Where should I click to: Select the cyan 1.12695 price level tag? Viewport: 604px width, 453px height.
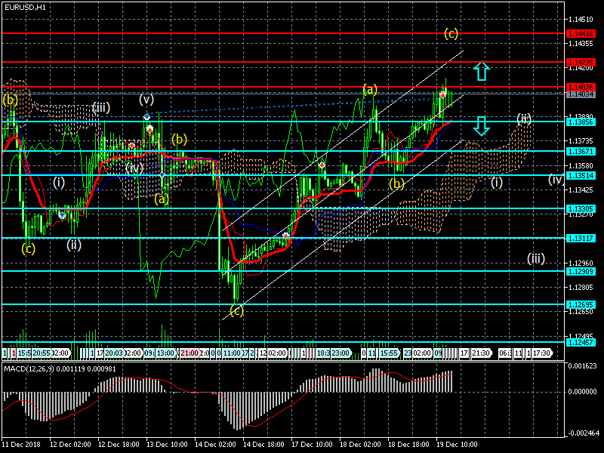(x=581, y=304)
